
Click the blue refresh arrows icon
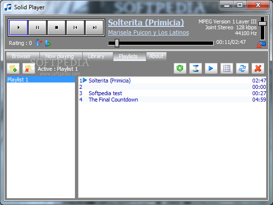242,68
